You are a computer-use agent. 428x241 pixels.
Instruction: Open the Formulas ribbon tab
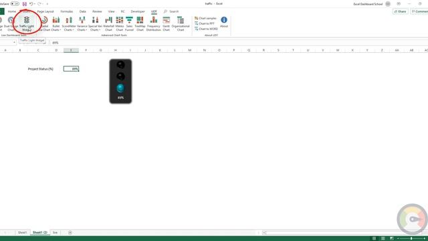point(67,11)
